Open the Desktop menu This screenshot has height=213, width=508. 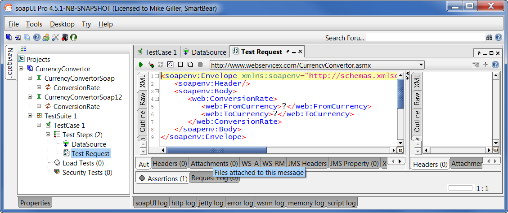pos(62,24)
